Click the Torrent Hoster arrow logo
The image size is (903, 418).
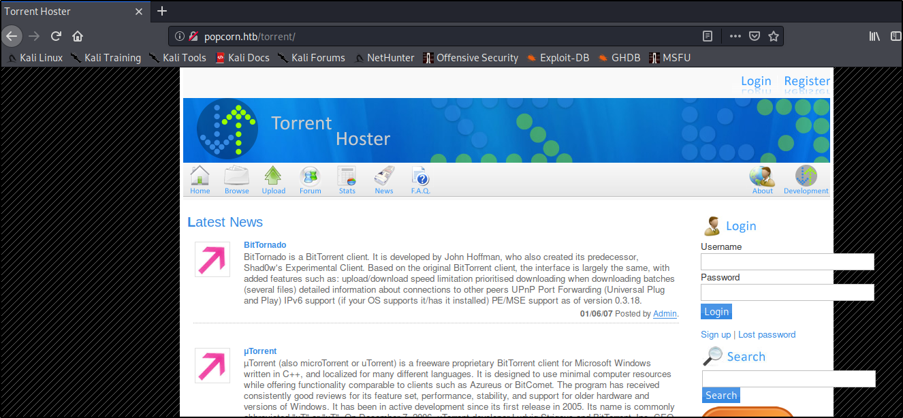227,129
